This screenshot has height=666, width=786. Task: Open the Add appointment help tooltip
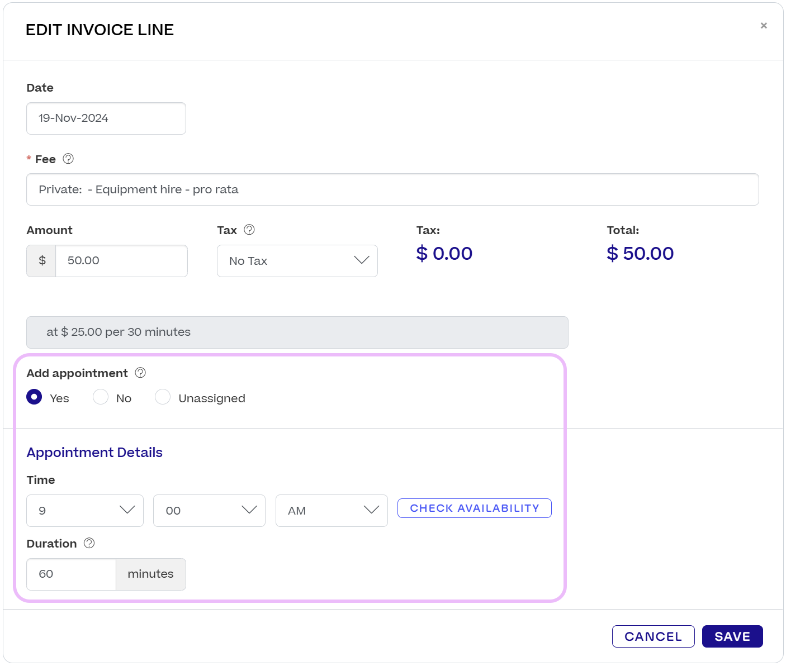(140, 373)
